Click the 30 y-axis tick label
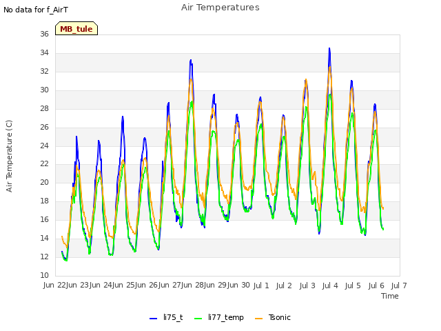The height and width of the screenshot is (331, 441). coord(44,90)
